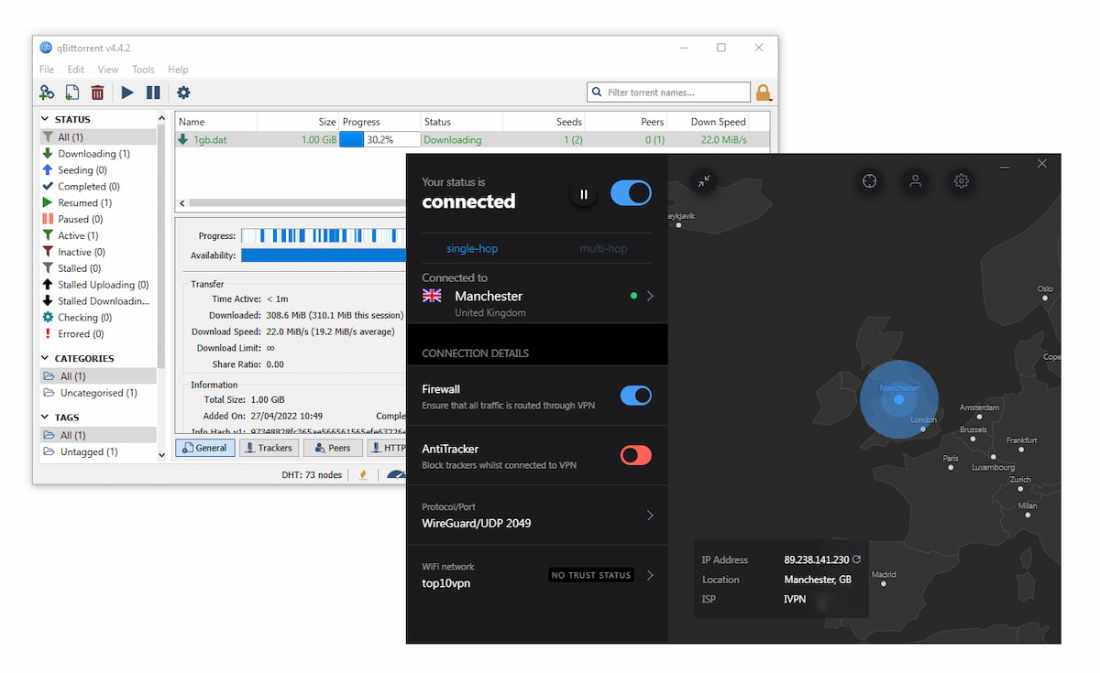The width and height of the screenshot is (1100, 673).
Task: Open IVPN settings gear icon
Action: pyautogui.click(x=961, y=181)
